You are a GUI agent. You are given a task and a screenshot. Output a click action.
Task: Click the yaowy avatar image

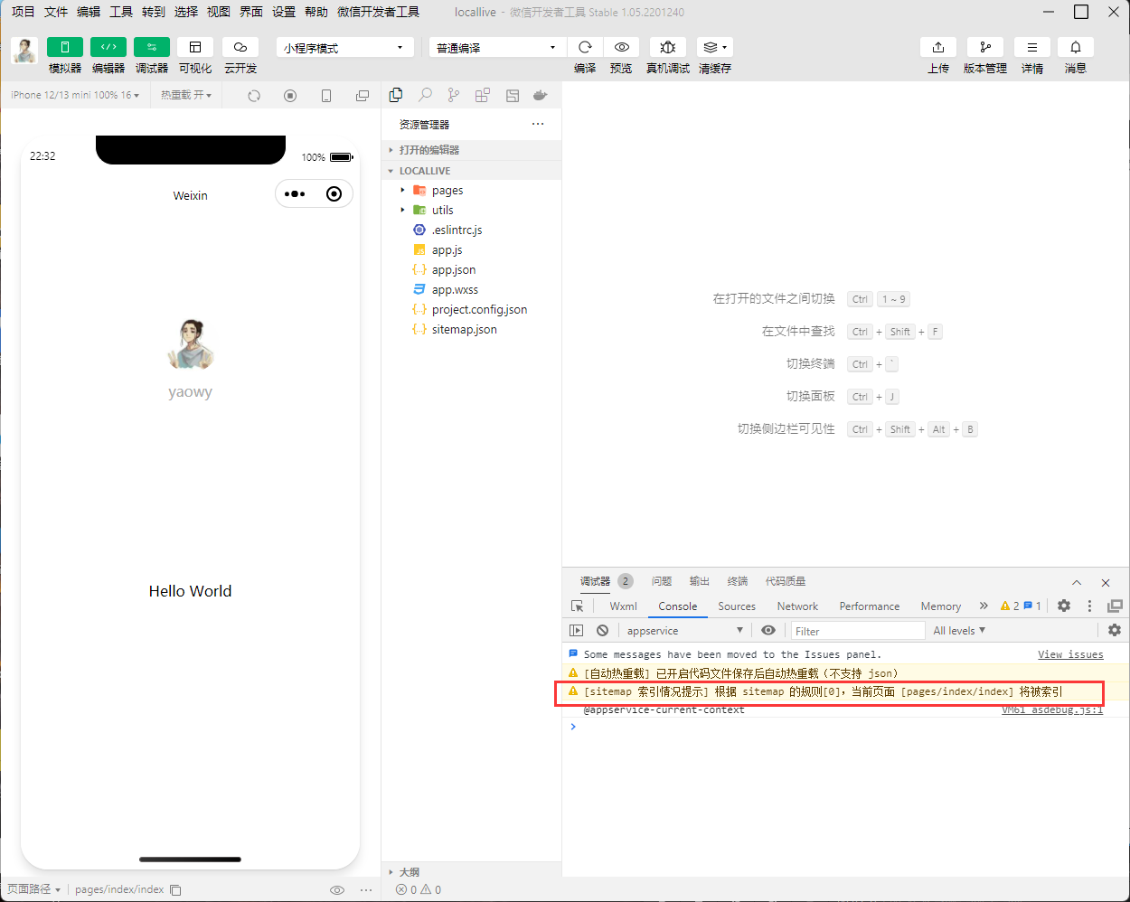click(x=191, y=344)
